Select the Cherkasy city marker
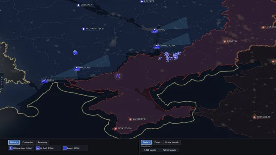Image resolution: width=276 pixels, height=155 pixels. [x=78, y=5]
